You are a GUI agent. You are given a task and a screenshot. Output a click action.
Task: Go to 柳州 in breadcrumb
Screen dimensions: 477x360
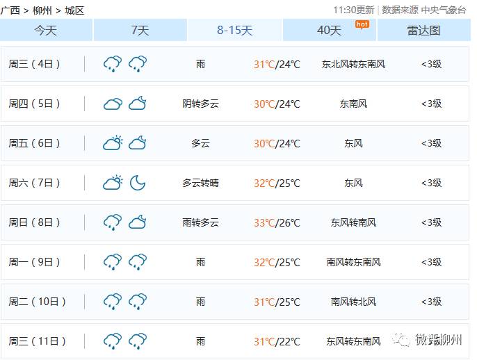click(42, 10)
